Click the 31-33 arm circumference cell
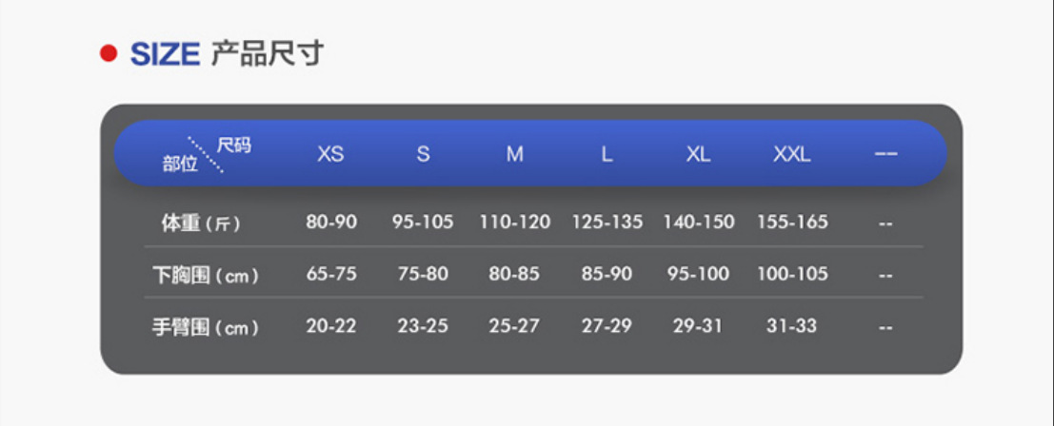The height and width of the screenshot is (426, 1054). 791,326
